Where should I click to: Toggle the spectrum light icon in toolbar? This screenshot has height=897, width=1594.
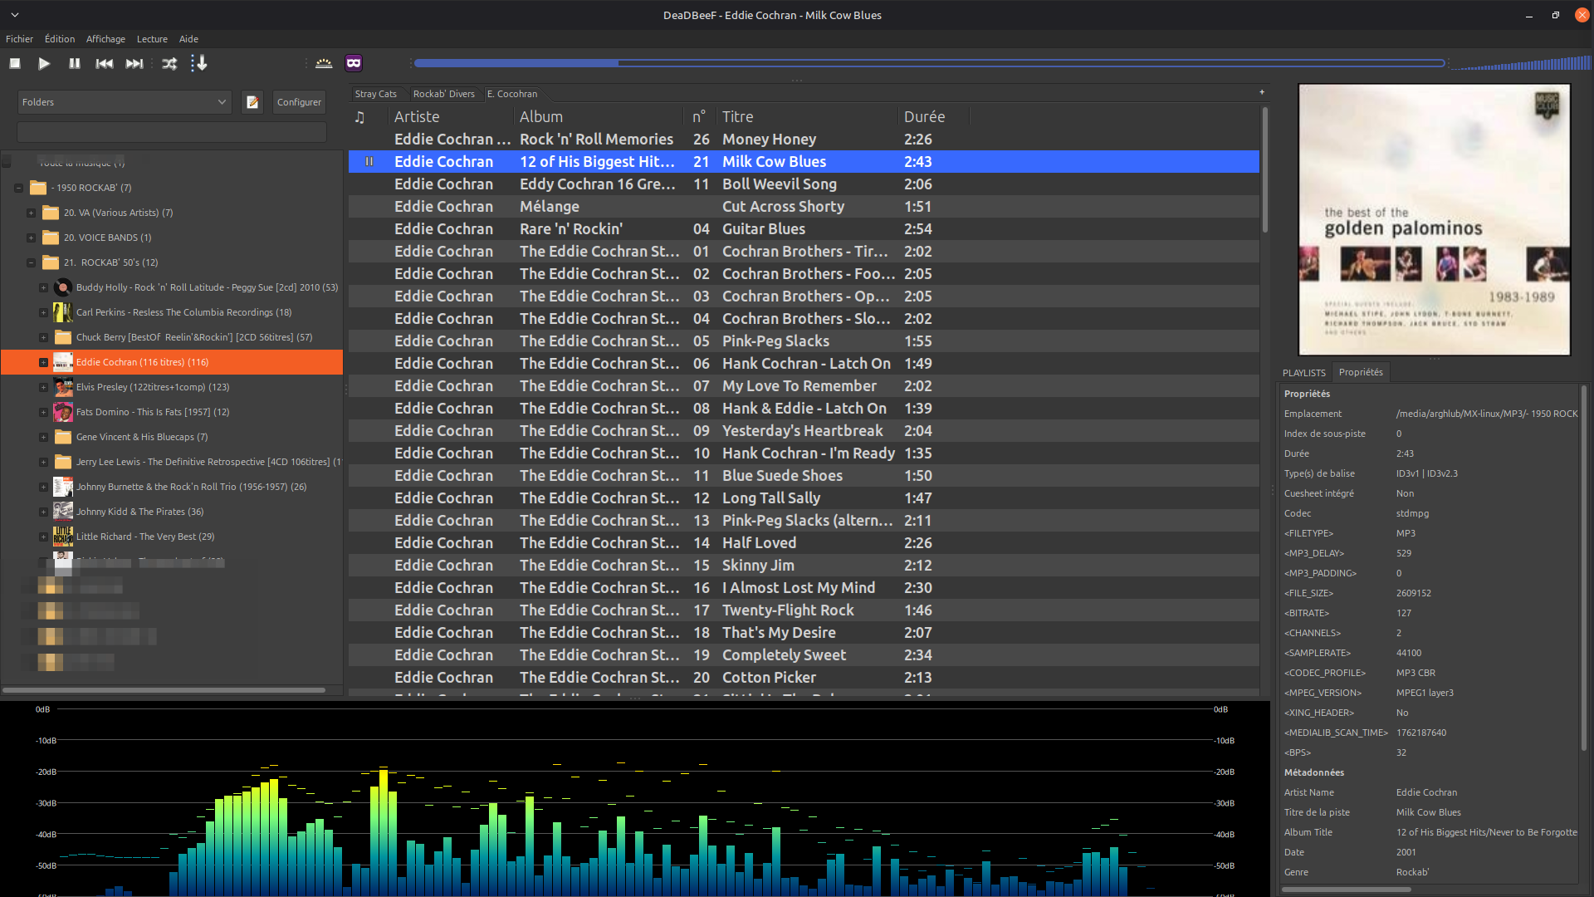[x=324, y=63]
